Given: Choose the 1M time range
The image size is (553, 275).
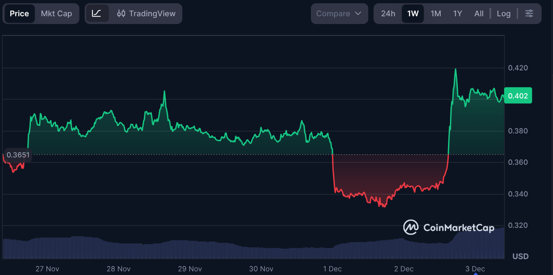Looking at the screenshot, I should (436, 13).
